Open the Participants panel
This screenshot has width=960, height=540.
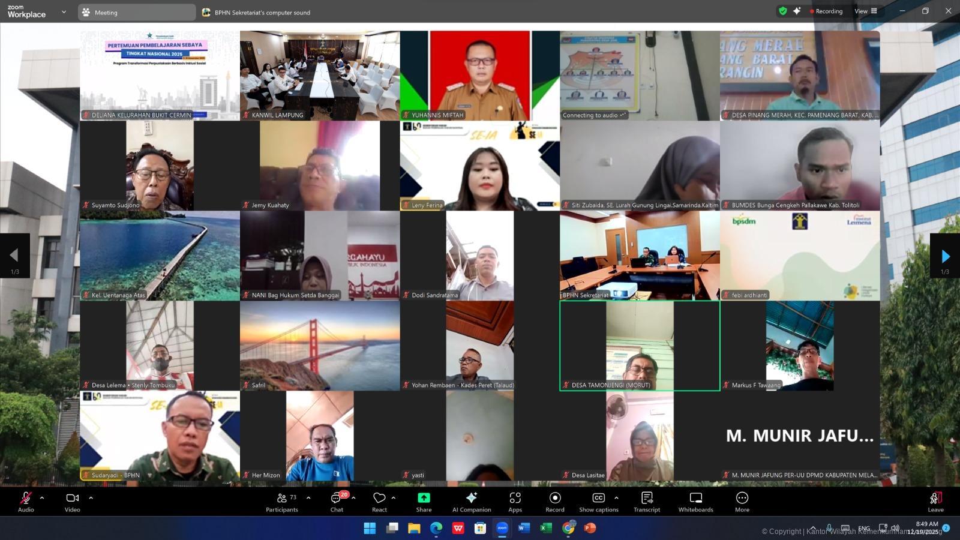(281, 502)
